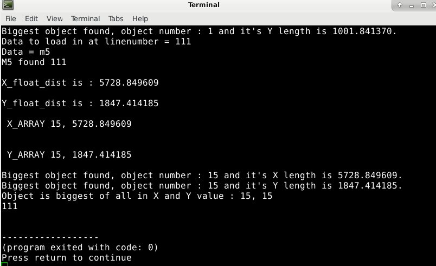The height and width of the screenshot is (266, 436).
Task: Open the Tabs menu
Action: [116, 18]
